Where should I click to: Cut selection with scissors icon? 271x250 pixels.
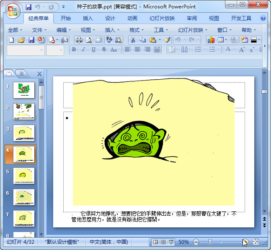pos(133,40)
